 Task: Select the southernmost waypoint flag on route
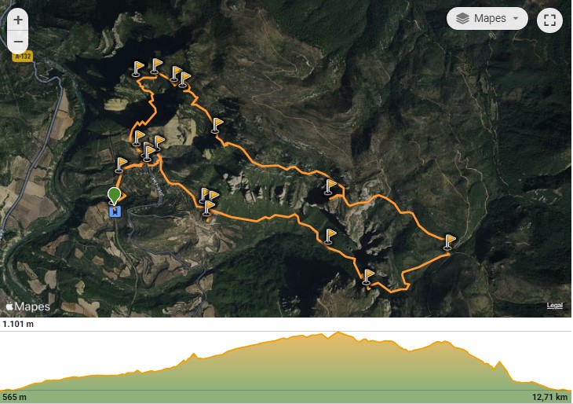[x=368, y=277]
